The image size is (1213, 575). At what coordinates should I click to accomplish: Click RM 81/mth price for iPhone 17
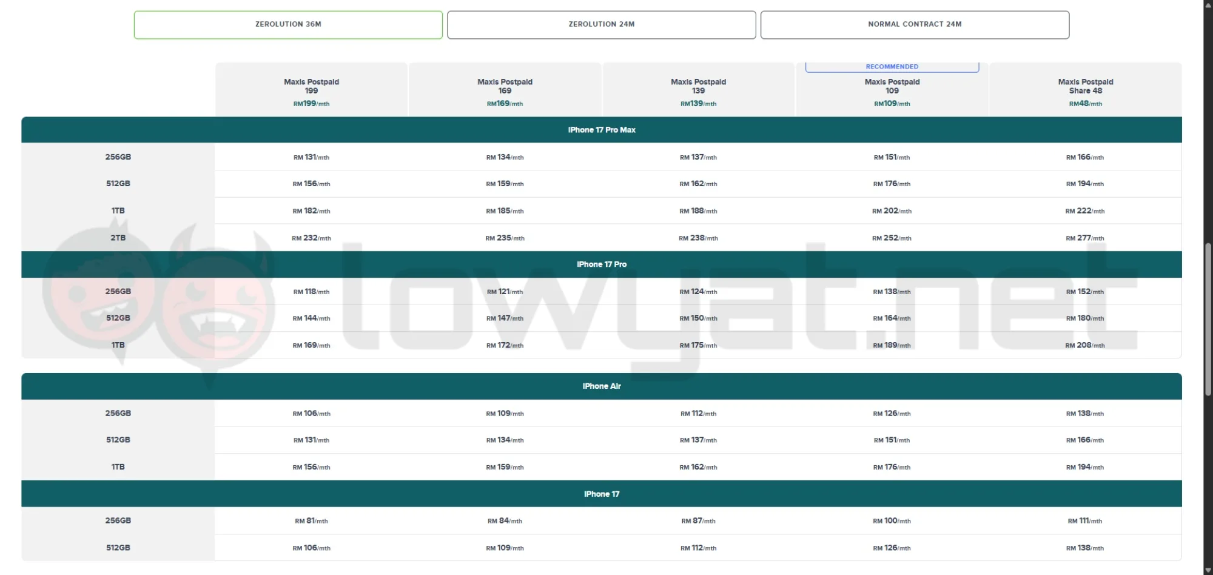point(311,521)
